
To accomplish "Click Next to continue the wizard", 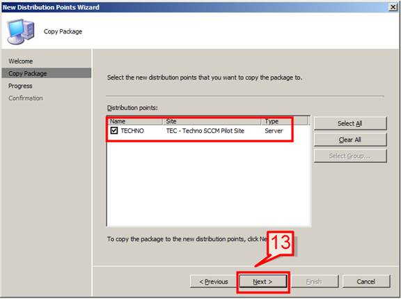I will [x=263, y=282].
